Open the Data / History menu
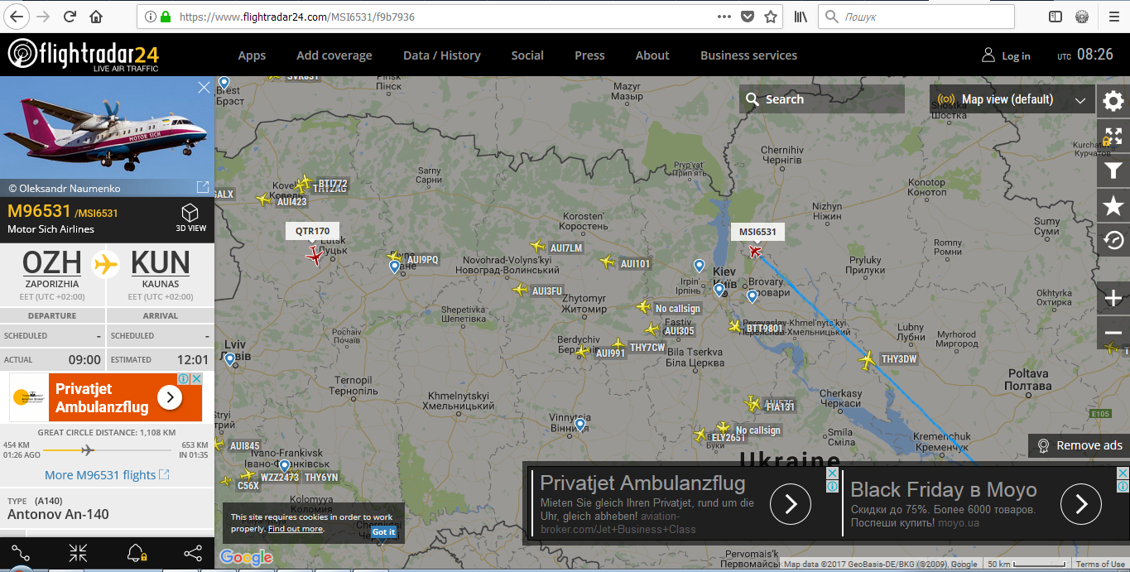Screen dimensions: 1130x572 [x=441, y=55]
